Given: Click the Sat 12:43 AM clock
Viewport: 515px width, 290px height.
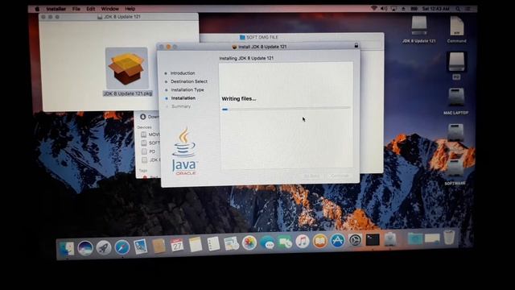Looking at the screenshot, I should point(436,9).
